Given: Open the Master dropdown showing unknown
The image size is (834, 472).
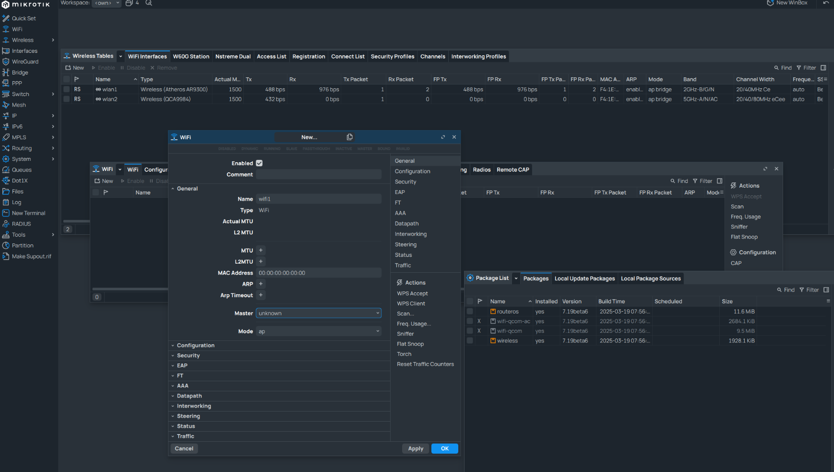Looking at the screenshot, I should [x=319, y=313].
